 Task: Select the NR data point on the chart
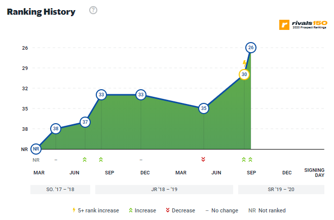coord(35,149)
